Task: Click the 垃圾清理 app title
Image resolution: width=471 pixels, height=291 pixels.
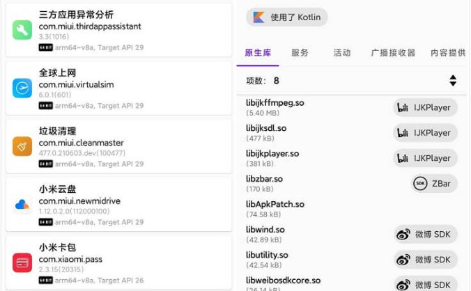Action: 57,131
